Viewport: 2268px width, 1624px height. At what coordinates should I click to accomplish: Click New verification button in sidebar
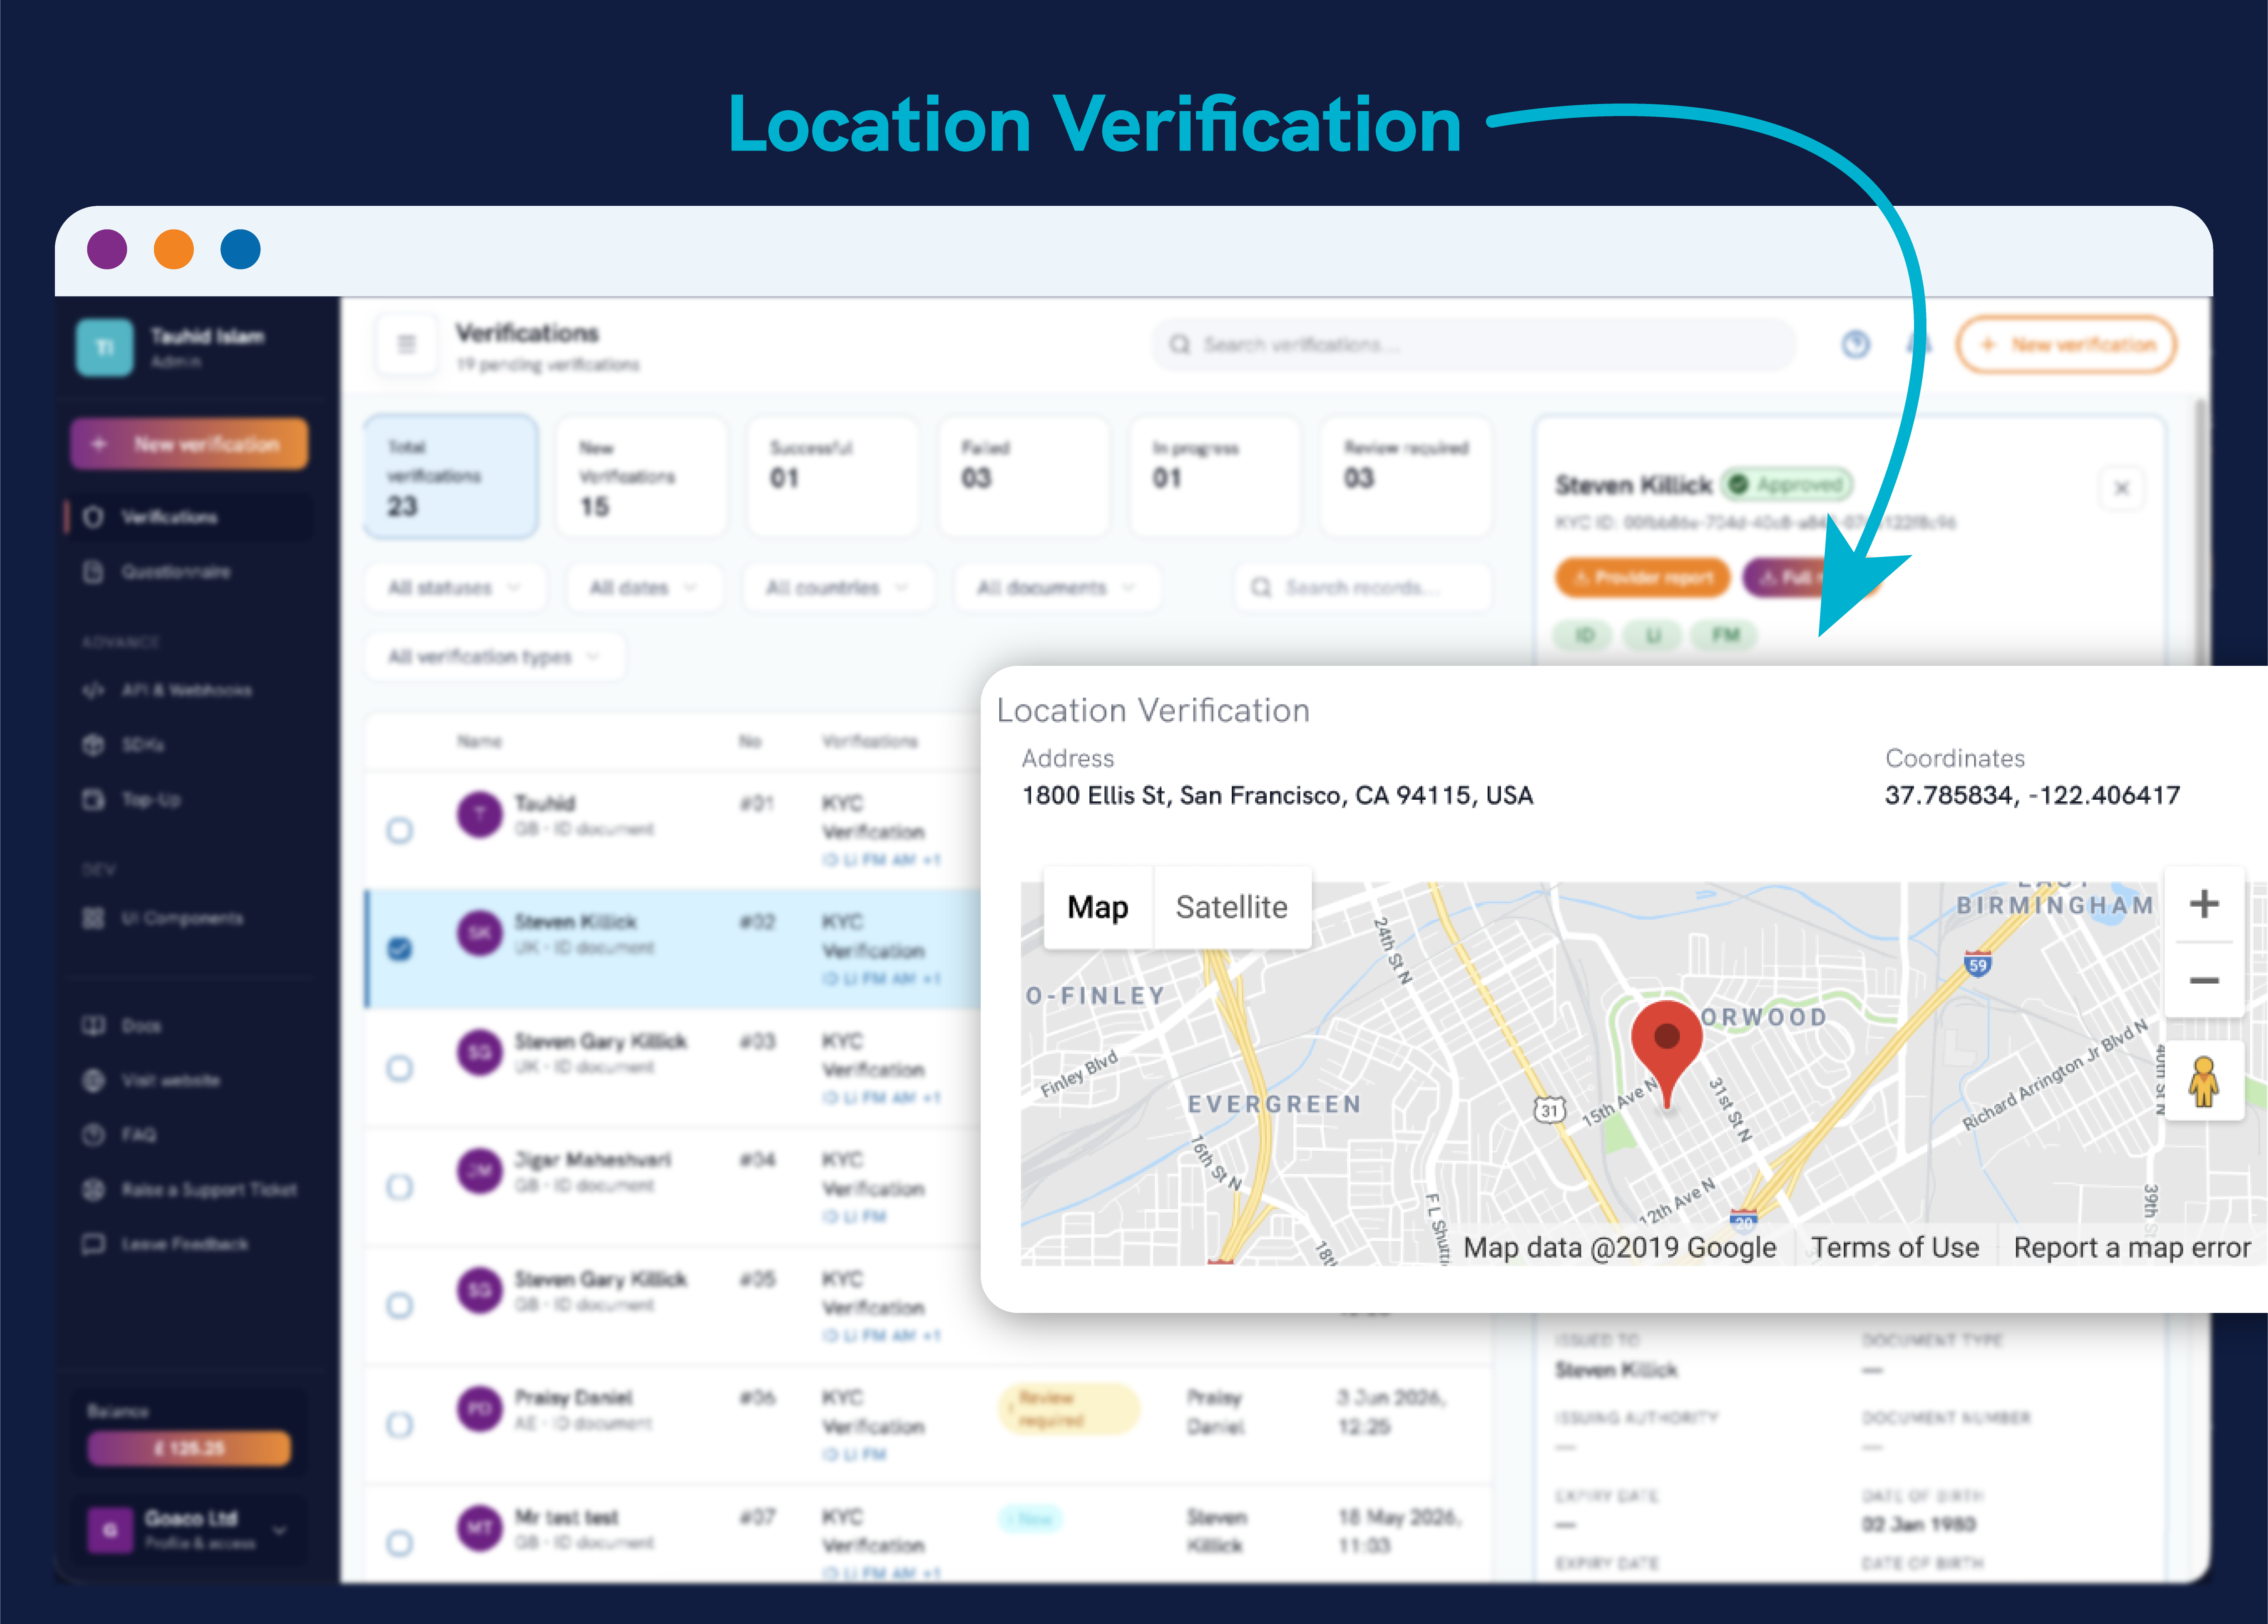pos(189,444)
